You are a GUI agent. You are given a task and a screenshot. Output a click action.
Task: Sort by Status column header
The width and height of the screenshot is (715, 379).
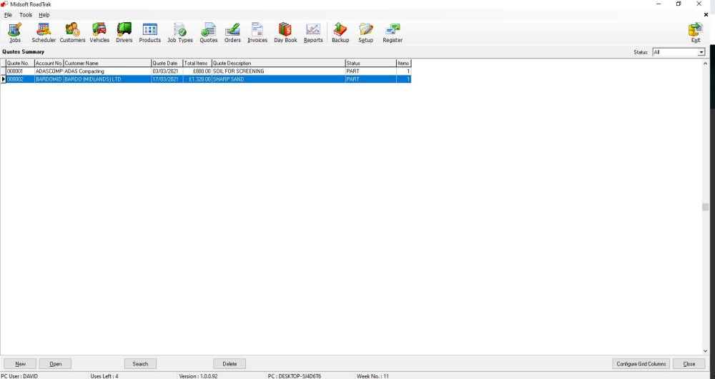coord(370,64)
